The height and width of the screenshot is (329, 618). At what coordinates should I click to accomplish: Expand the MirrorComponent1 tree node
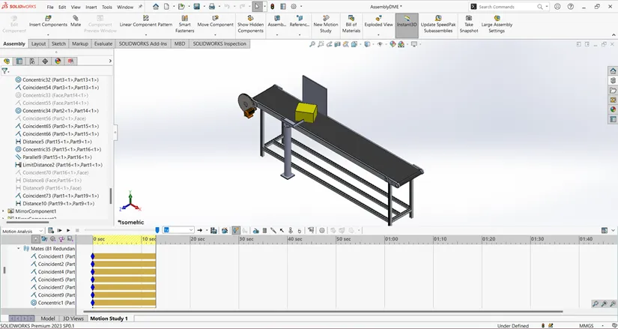point(3,211)
